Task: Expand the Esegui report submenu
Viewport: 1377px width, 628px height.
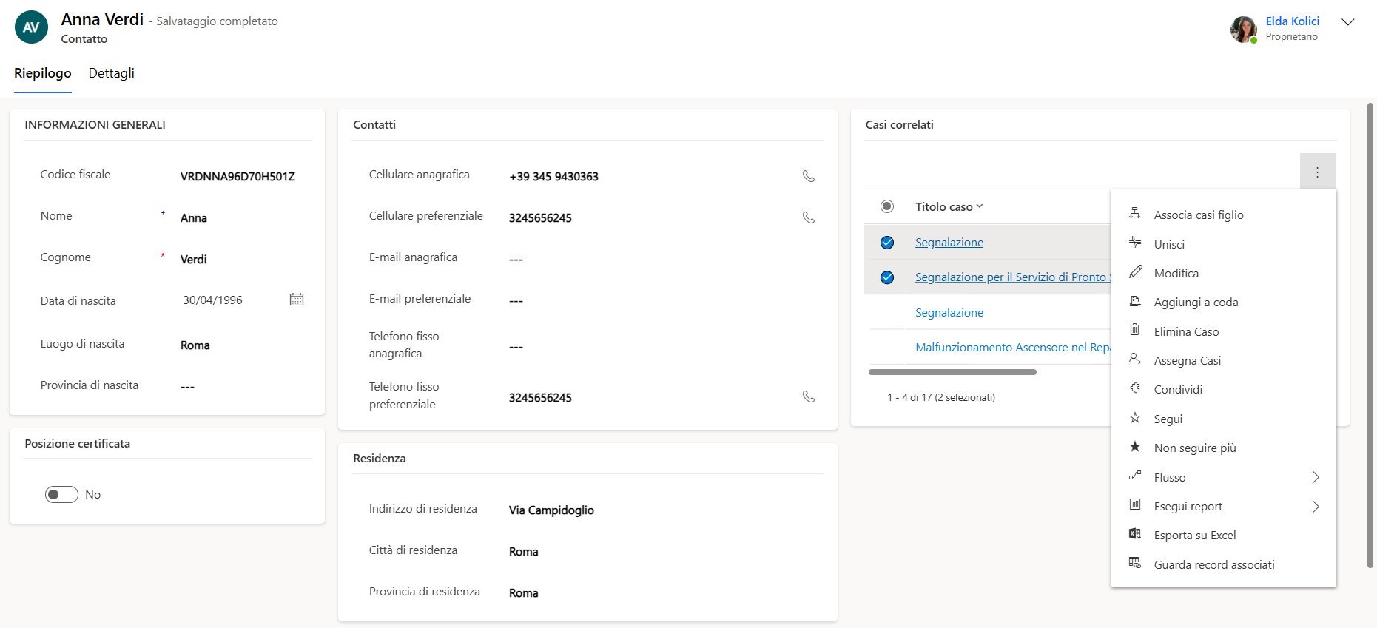Action: click(1315, 507)
